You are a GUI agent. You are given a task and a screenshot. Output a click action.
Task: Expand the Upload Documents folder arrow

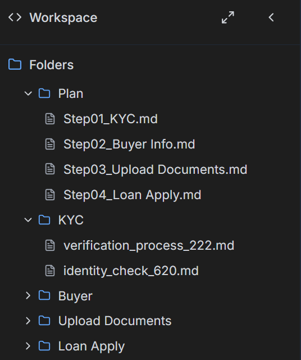[x=28, y=321]
